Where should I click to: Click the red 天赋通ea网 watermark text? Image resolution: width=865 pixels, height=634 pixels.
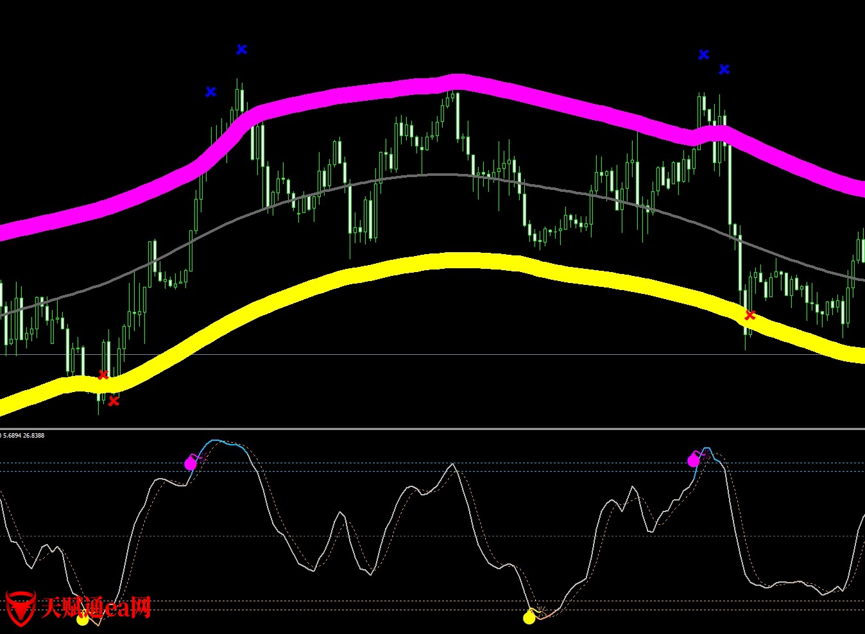pyautogui.click(x=96, y=607)
